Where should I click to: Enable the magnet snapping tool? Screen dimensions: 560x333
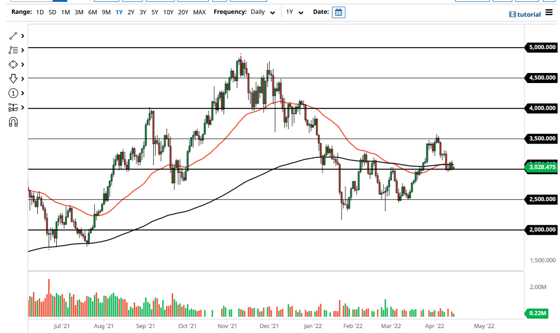[13, 122]
